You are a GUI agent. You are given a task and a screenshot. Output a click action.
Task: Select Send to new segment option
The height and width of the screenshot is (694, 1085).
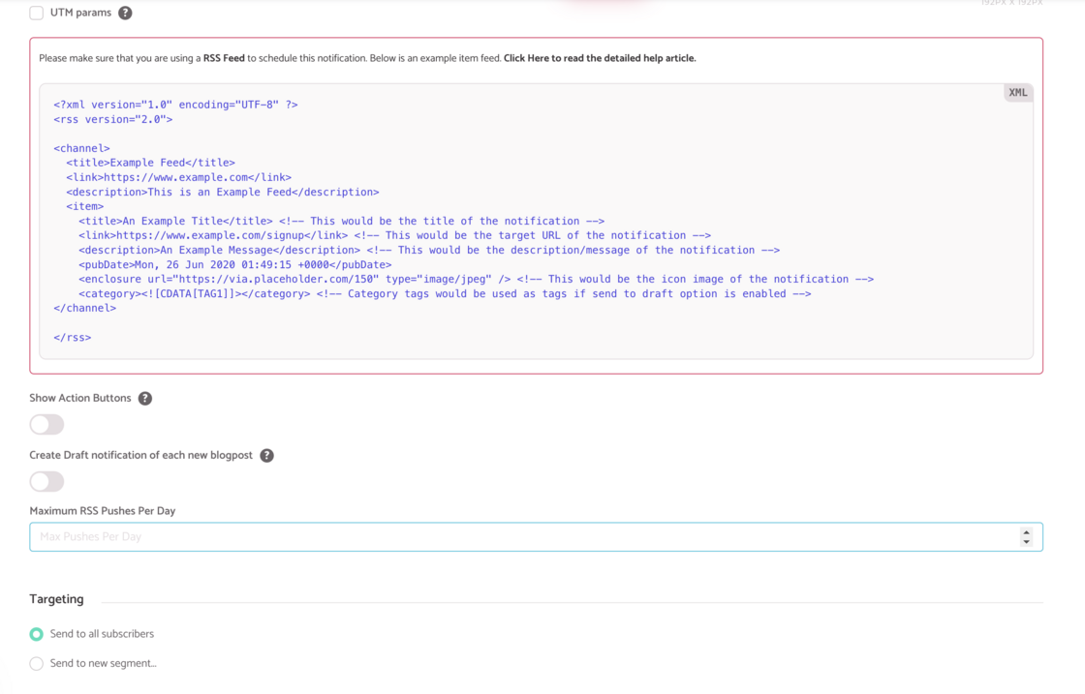(37, 664)
